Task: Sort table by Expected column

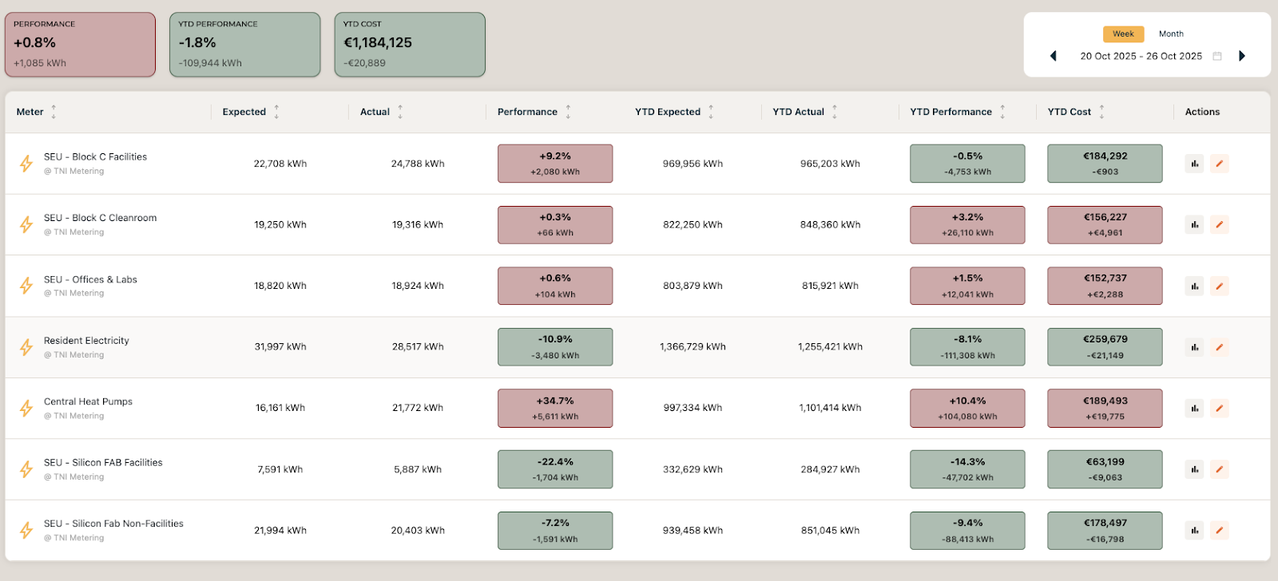Action: coord(276,112)
